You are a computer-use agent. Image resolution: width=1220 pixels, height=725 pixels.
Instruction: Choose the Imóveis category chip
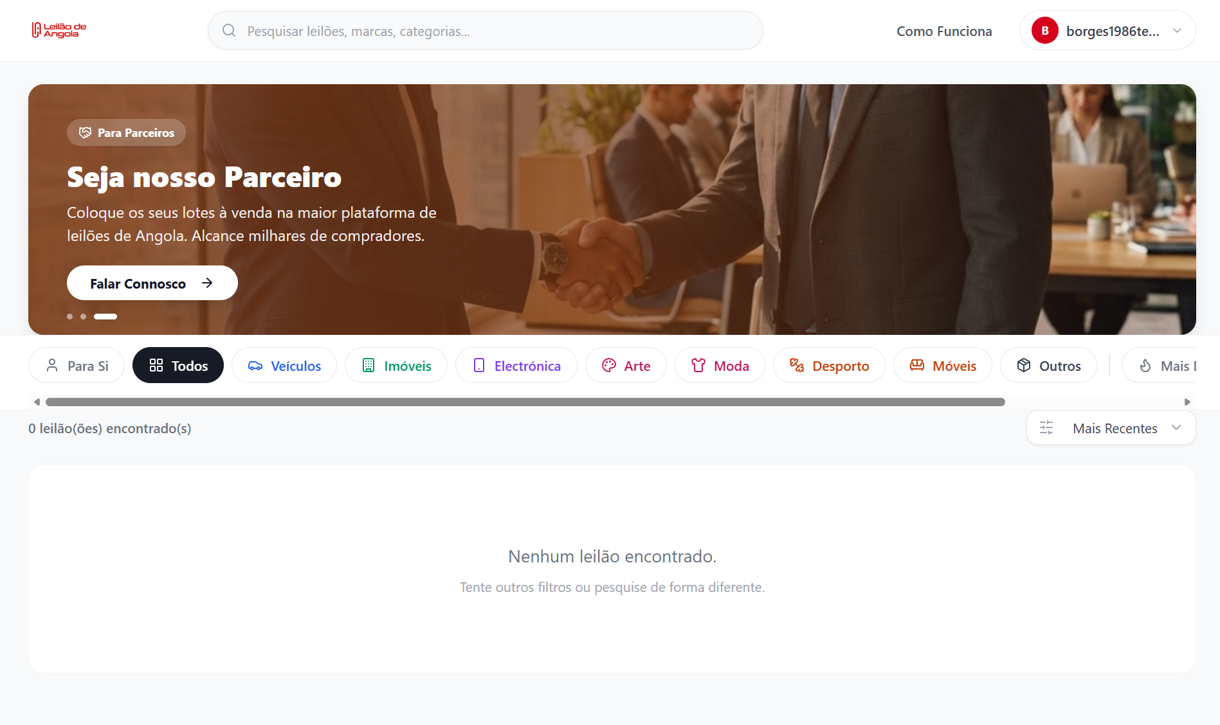(x=396, y=366)
